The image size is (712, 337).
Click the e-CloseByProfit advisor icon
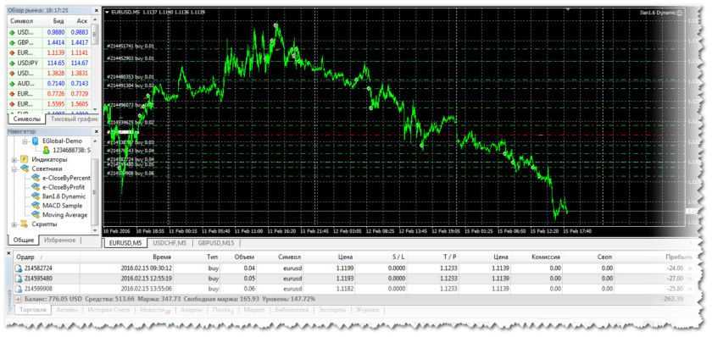coord(36,187)
